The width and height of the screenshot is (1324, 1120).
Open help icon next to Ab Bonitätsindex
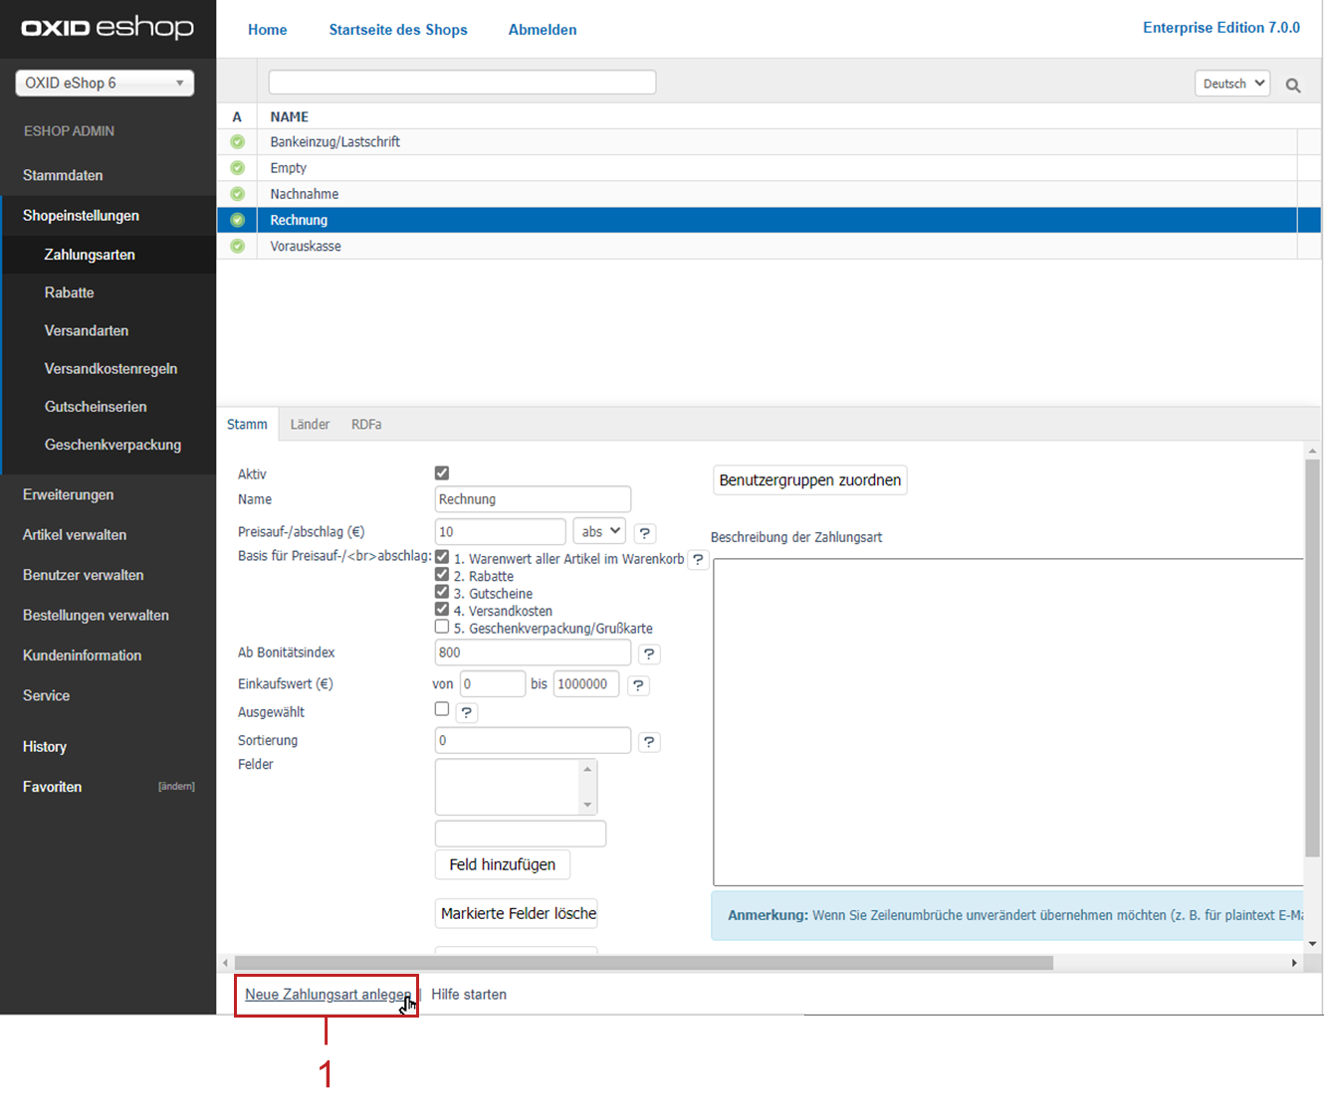pyautogui.click(x=649, y=653)
